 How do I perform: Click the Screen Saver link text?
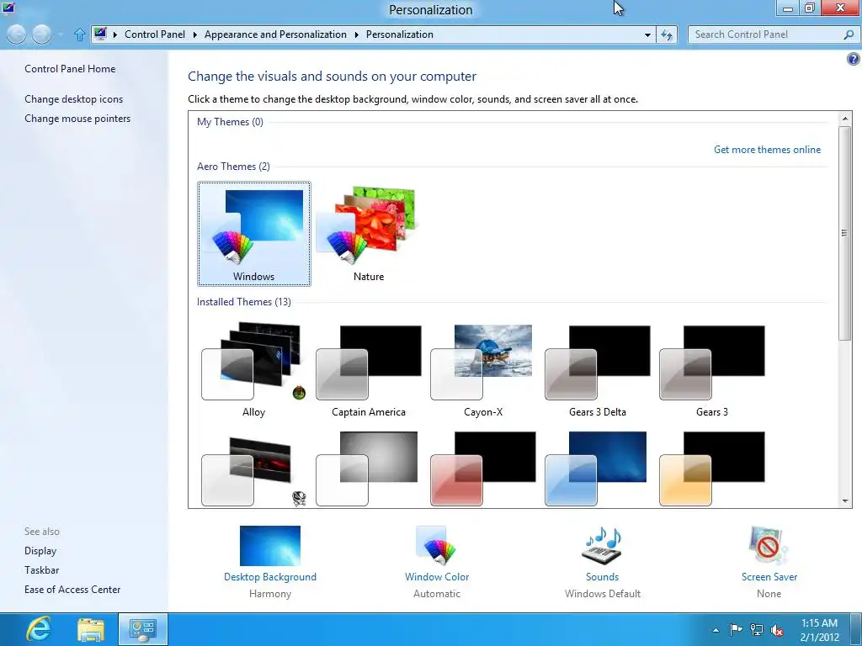pyautogui.click(x=769, y=577)
